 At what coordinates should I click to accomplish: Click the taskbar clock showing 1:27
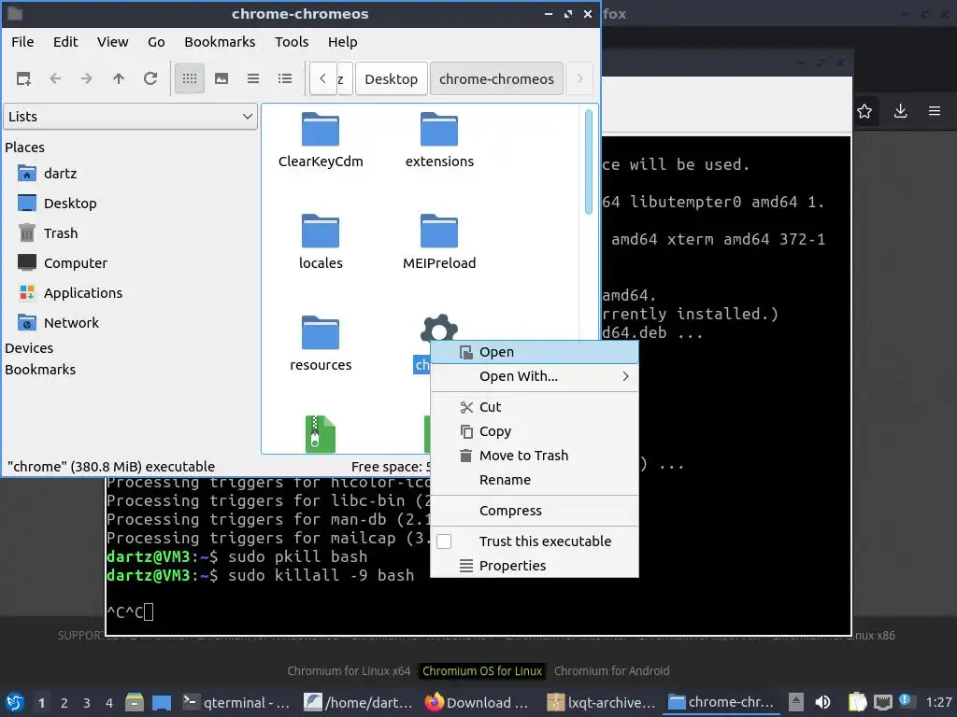pyautogui.click(x=938, y=702)
